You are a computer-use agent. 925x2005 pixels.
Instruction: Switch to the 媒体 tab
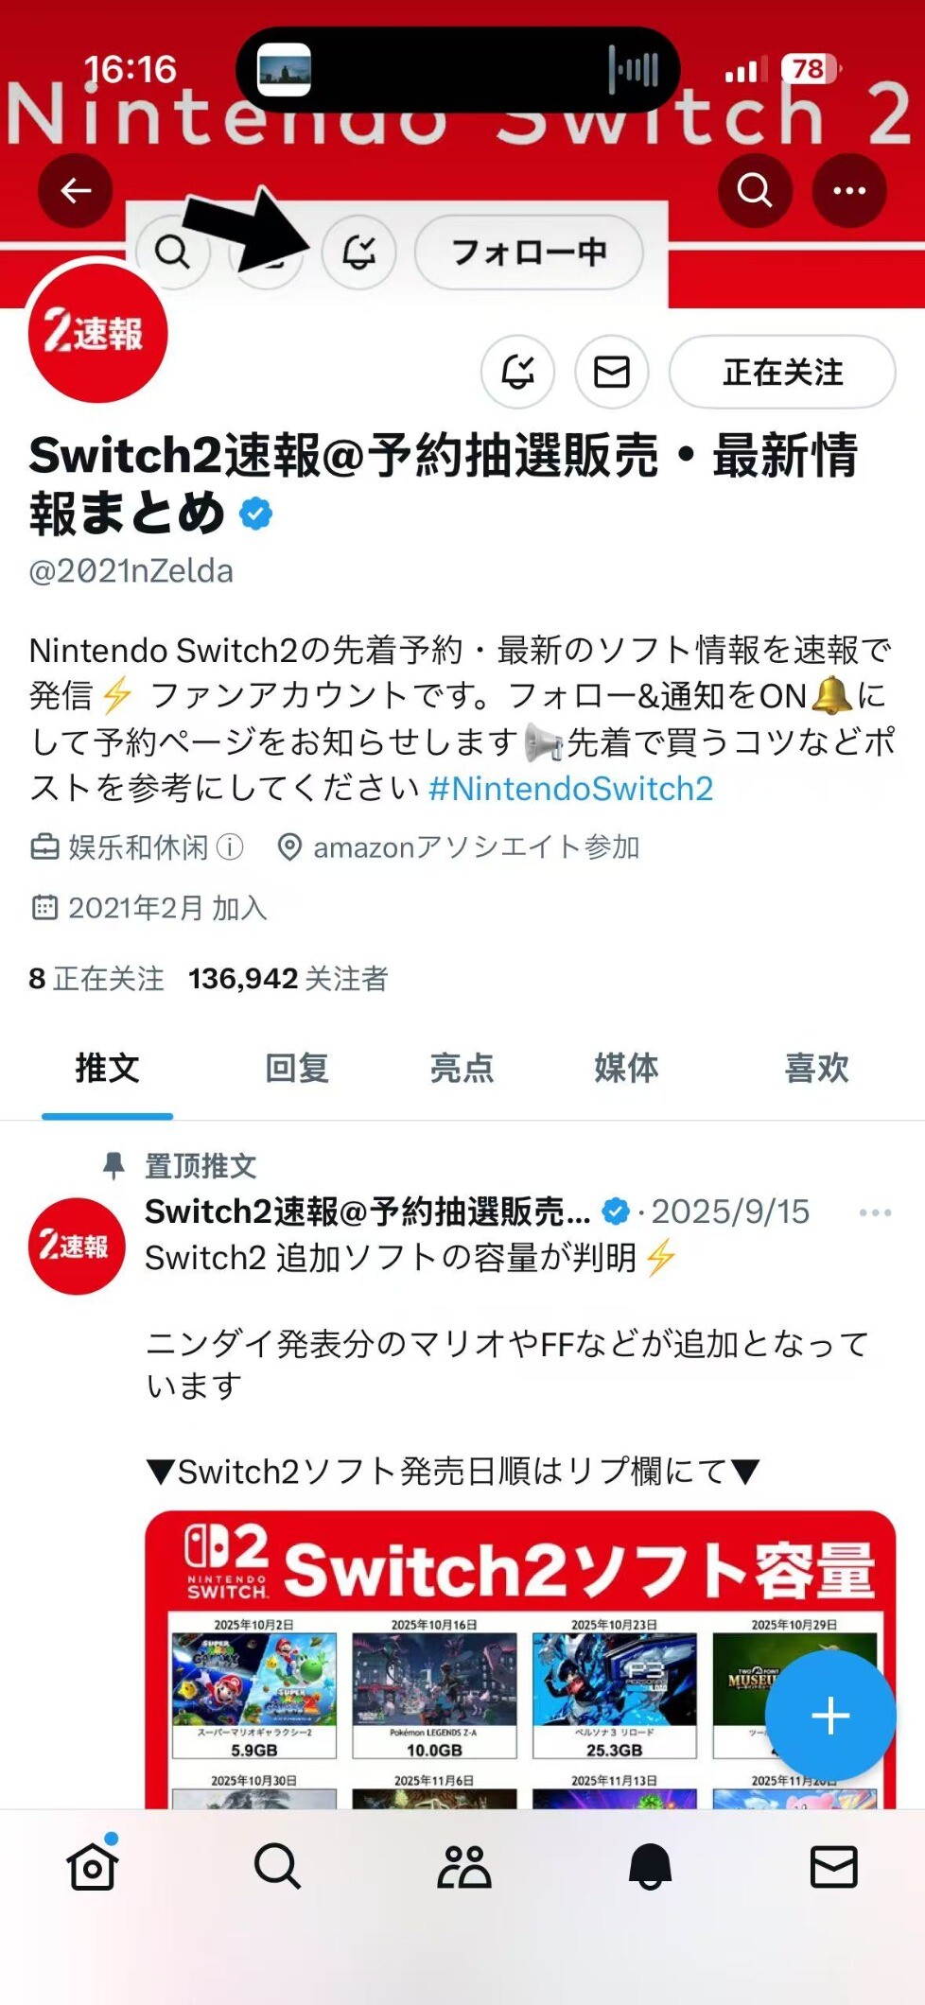coord(626,1069)
